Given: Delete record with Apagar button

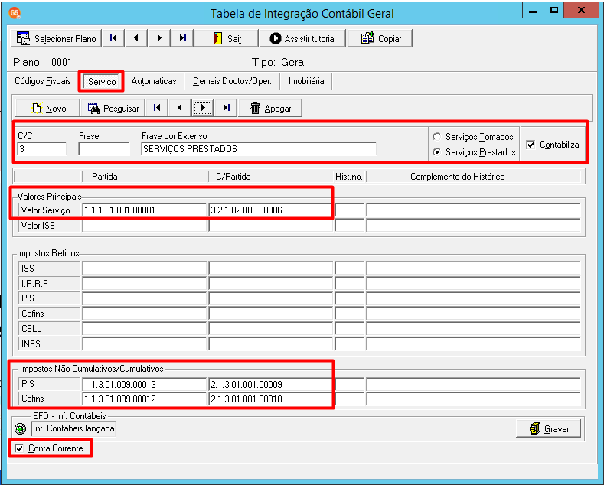Looking at the screenshot, I should pyautogui.click(x=270, y=108).
